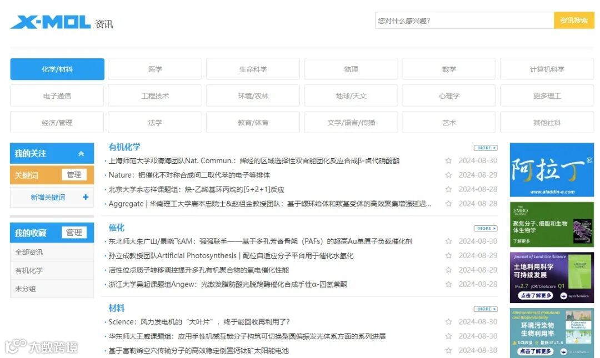Open 有机化学 favorites group
This screenshot has width=600, height=358.
(x=52, y=270)
